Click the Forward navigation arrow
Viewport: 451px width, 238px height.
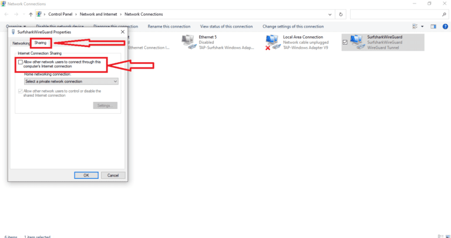16,14
